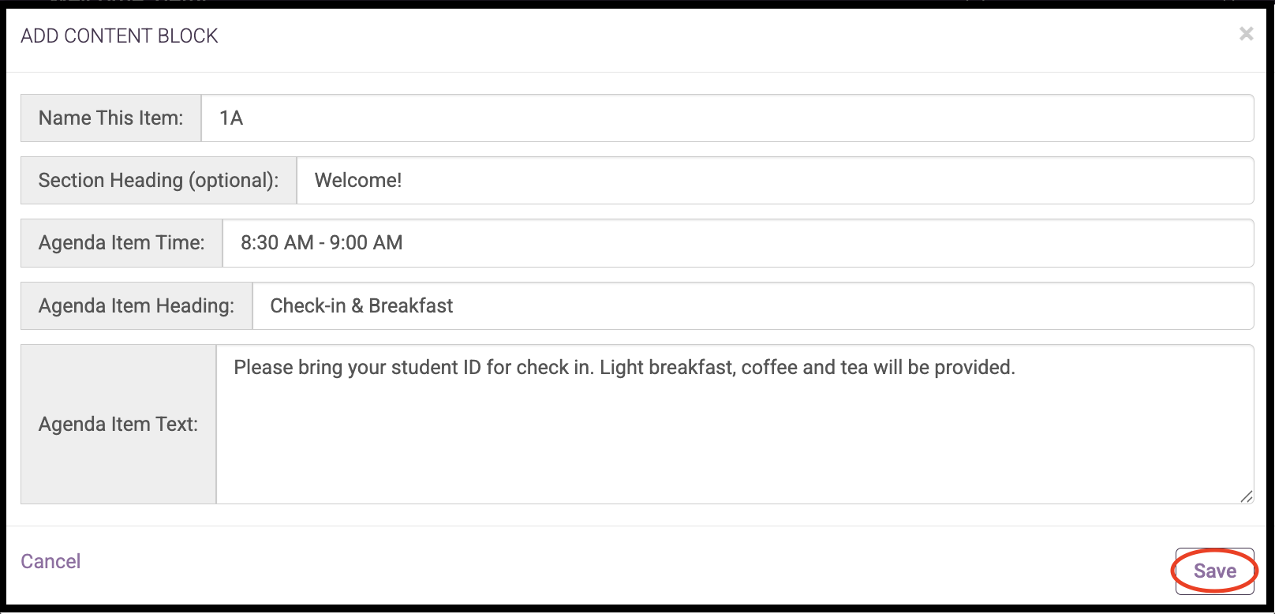Click the word "Breakfast" in heading field
Viewport: 1275px width, 614px height.
(x=411, y=306)
